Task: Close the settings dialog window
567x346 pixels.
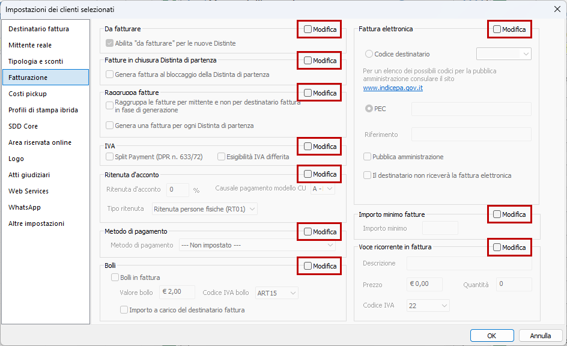Action: tap(556, 9)
